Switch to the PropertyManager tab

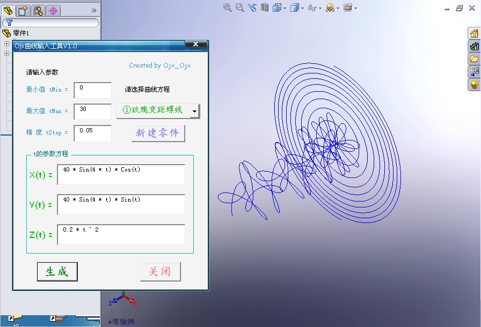[23, 11]
